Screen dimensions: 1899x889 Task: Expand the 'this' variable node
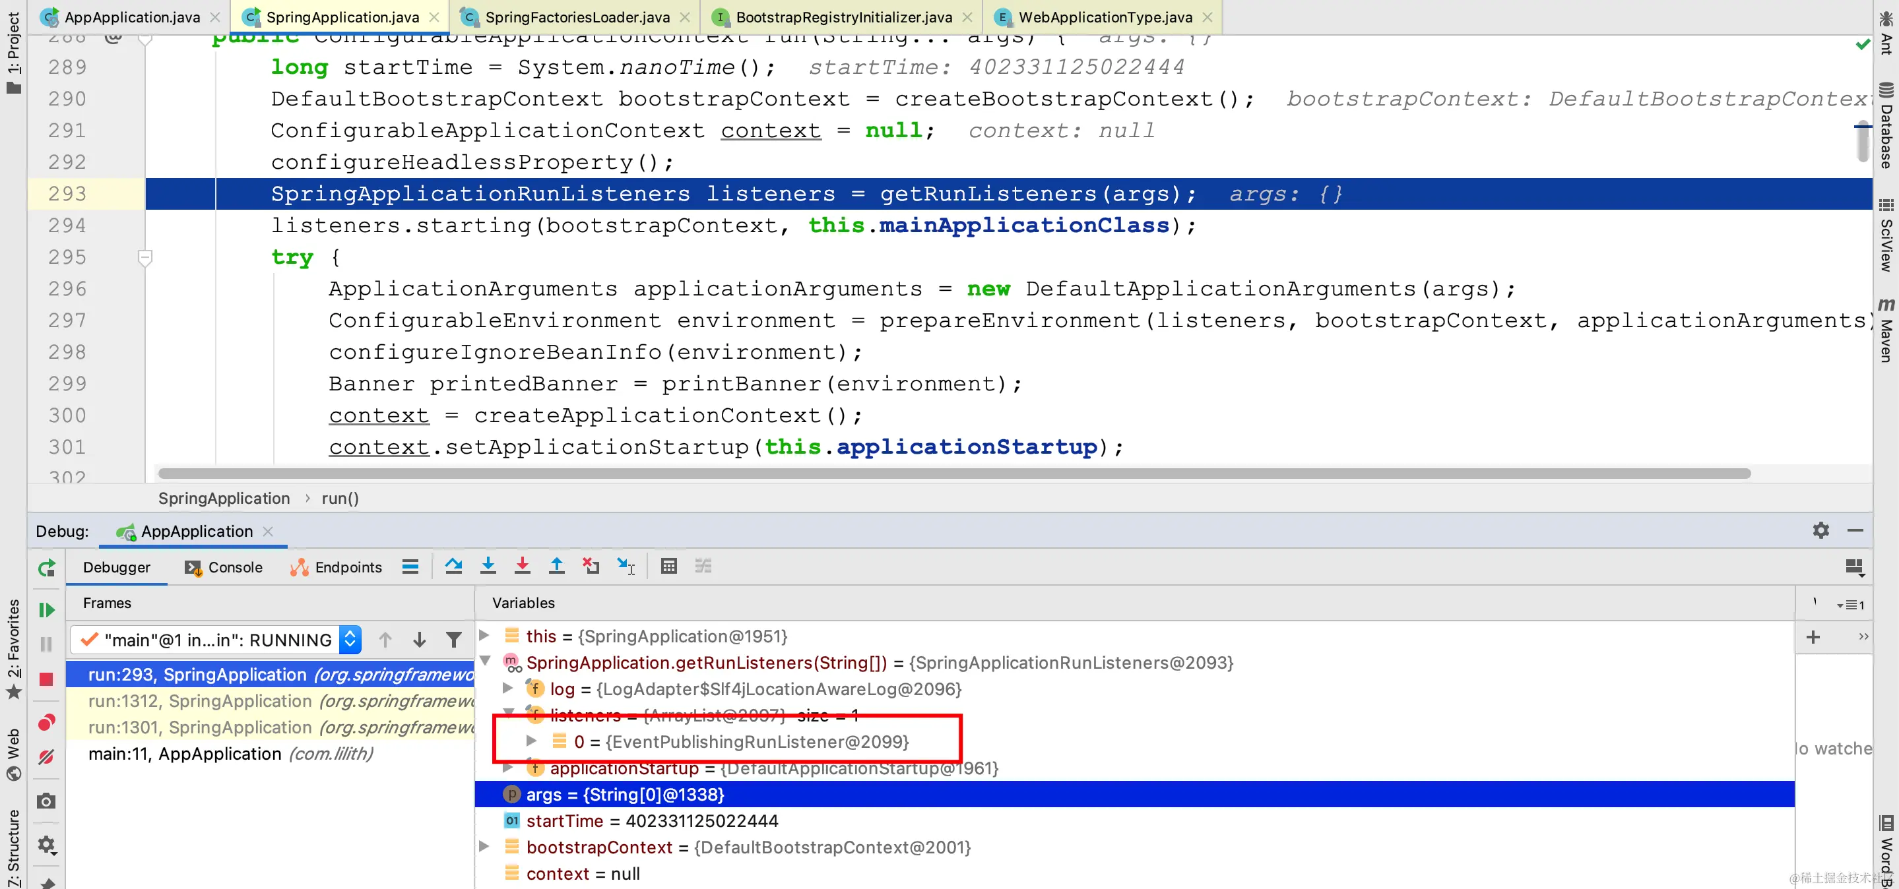(x=484, y=635)
